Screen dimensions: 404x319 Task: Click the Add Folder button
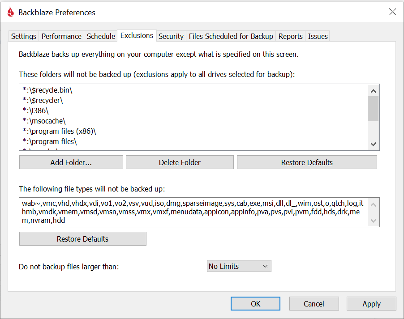[x=71, y=162]
